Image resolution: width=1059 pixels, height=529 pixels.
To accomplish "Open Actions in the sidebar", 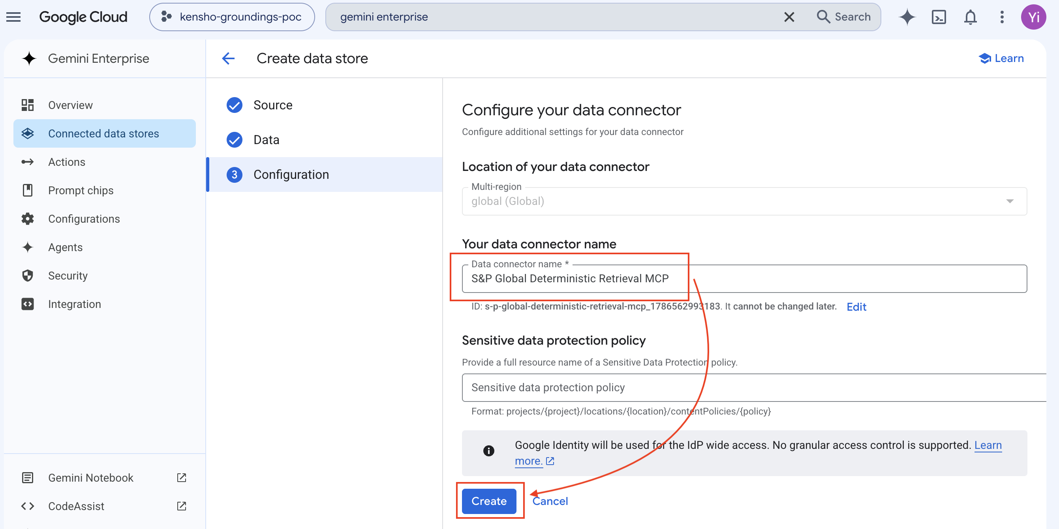I will coord(104,161).
